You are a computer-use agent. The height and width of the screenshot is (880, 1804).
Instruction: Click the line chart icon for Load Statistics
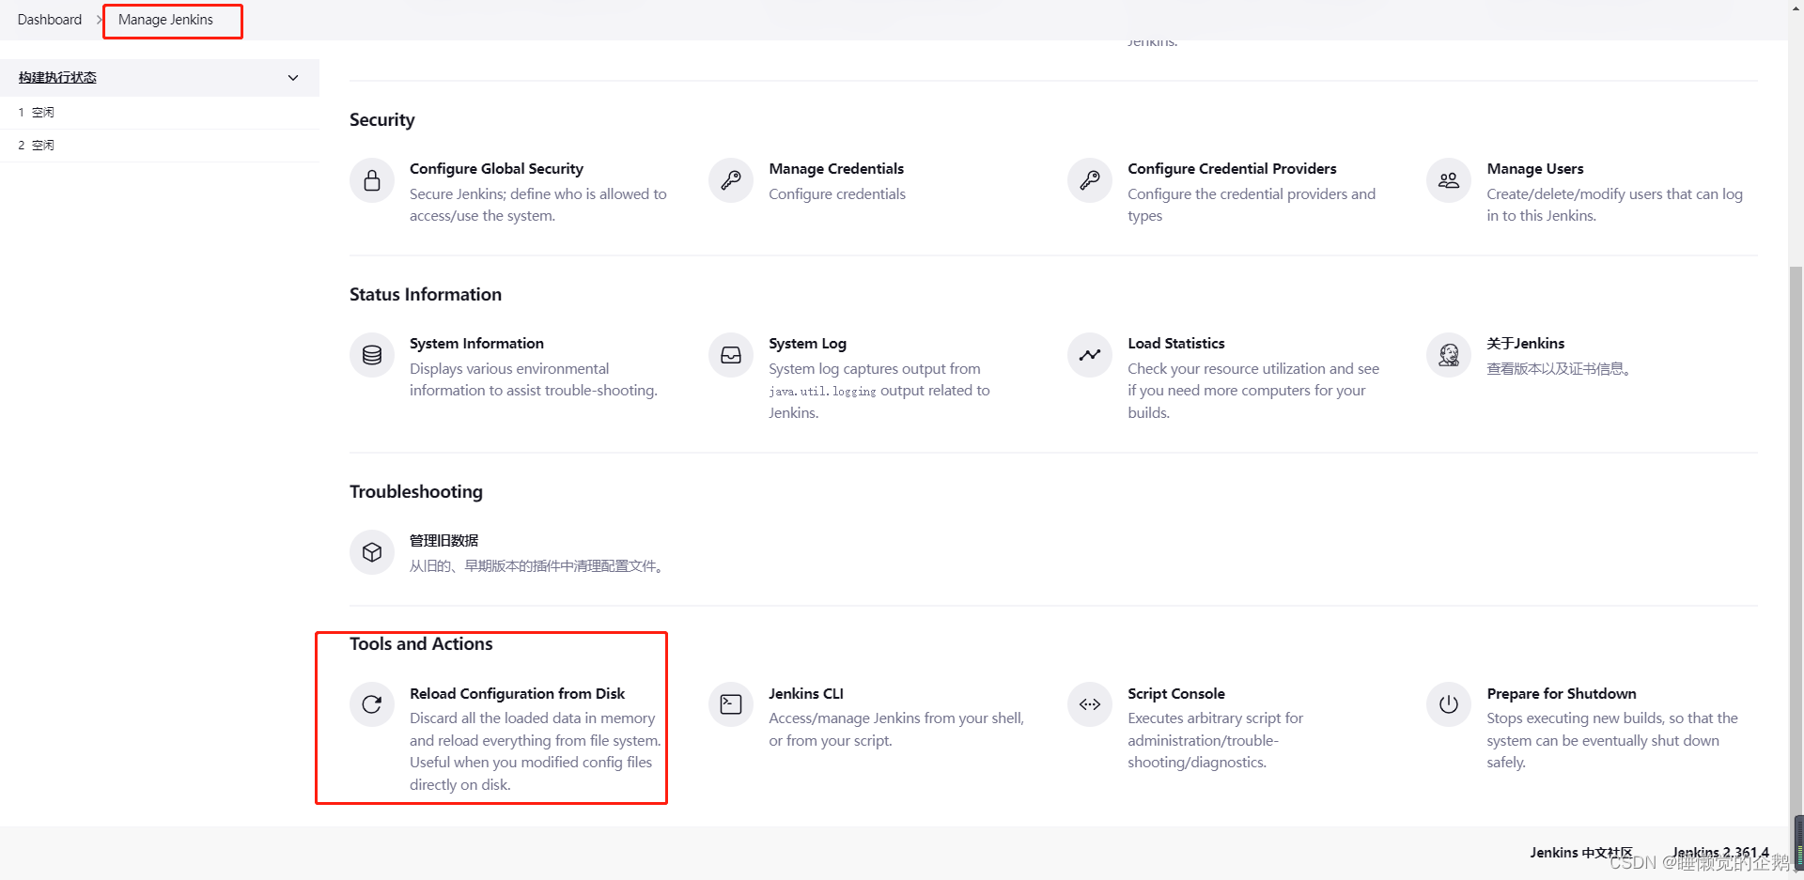(1090, 355)
